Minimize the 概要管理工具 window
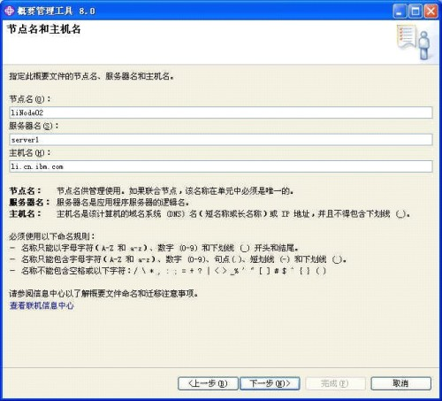The image size is (442, 401). click(400, 12)
